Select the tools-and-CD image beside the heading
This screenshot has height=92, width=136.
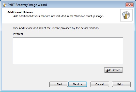(126, 15)
